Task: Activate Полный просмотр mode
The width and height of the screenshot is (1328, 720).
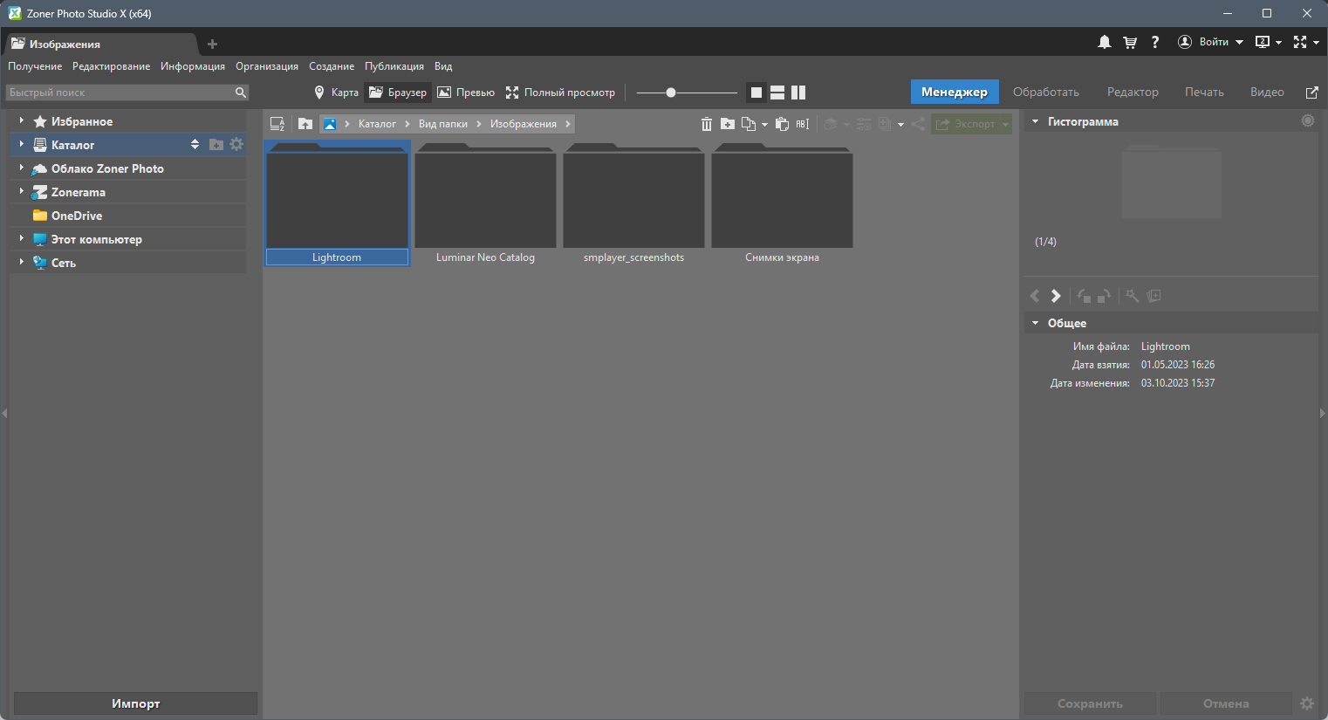Action: point(563,92)
